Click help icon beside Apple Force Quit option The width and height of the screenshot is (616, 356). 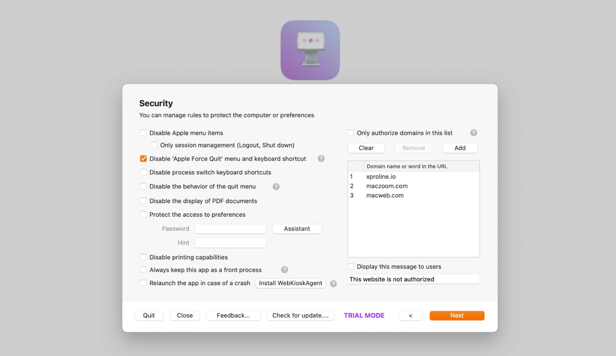click(x=321, y=159)
